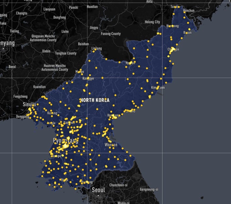
Task: Click the Dongfeng label
Action: coord(59,17)
